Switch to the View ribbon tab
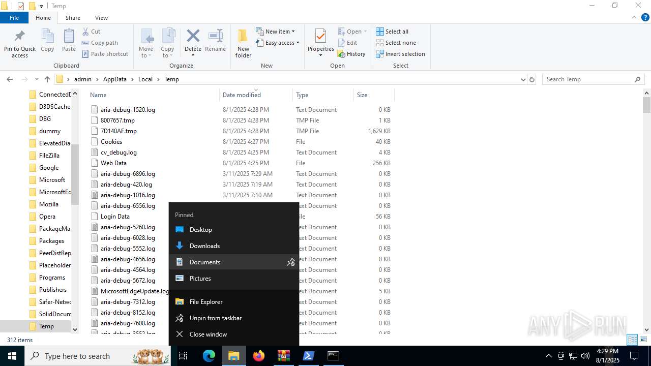 tap(101, 18)
